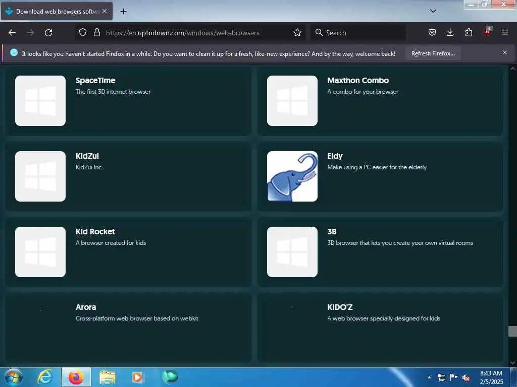Select the Download web browsers tab
The height and width of the screenshot is (387, 517).
tap(57, 11)
